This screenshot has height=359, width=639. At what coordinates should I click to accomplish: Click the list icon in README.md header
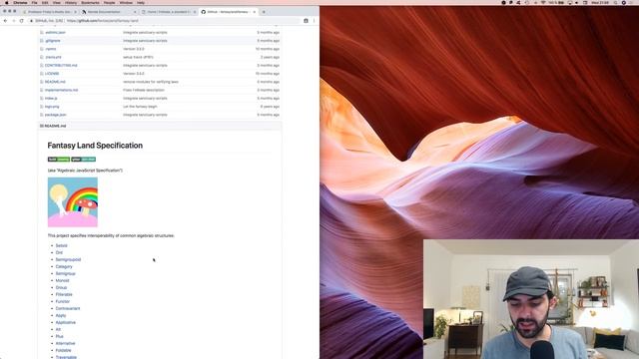pyautogui.click(x=42, y=126)
